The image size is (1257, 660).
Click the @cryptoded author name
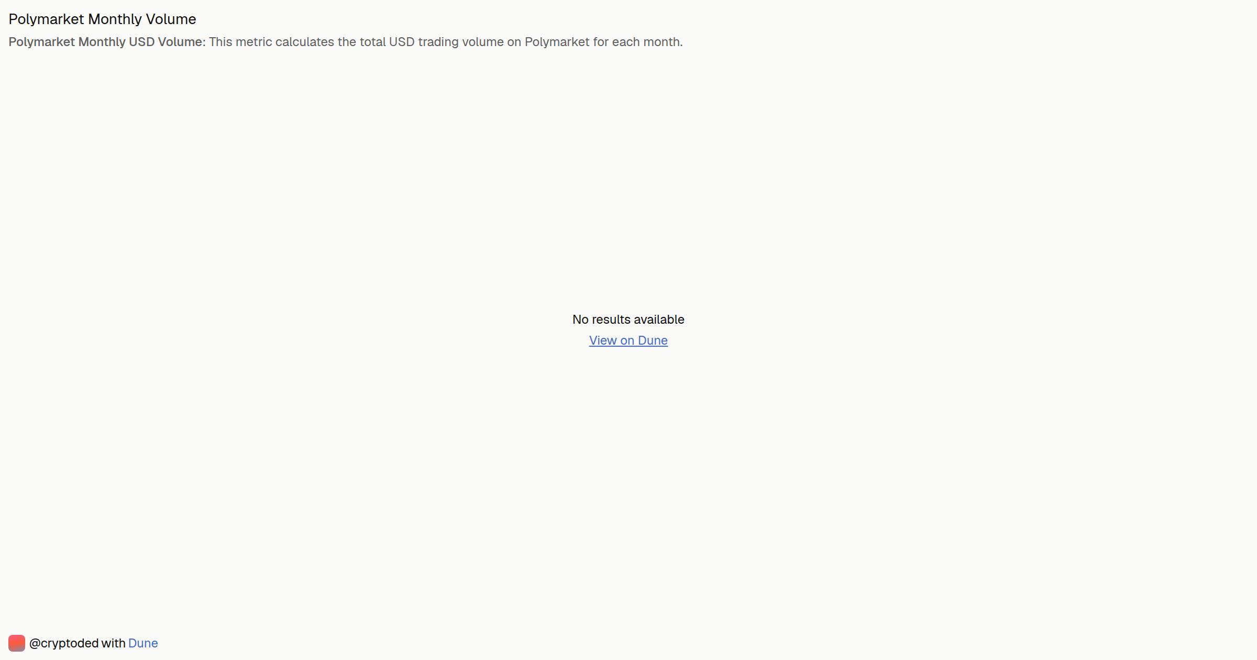click(x=64, y=643)
